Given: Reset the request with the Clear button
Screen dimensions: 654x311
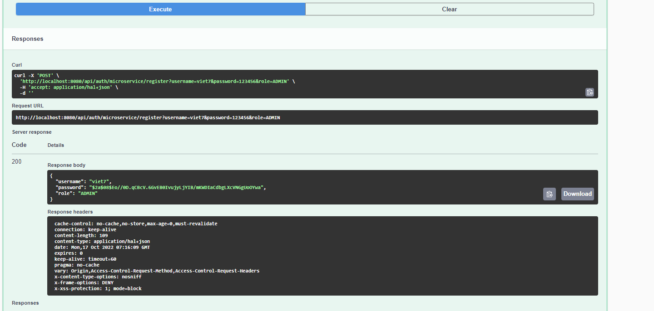Looking at the screenshot, I should click(450, 9).
